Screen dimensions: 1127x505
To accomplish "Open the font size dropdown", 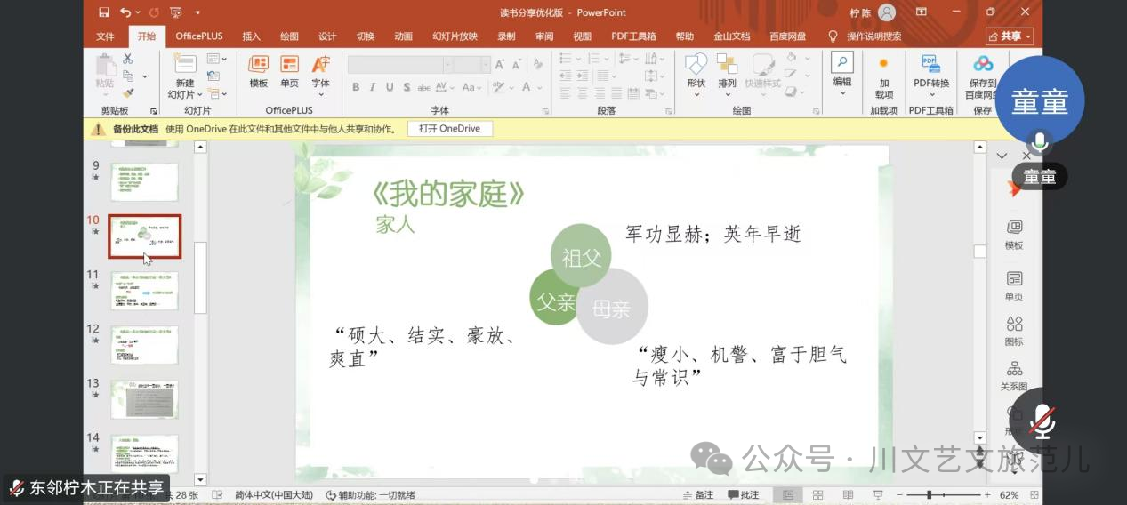I will (485, 64).
